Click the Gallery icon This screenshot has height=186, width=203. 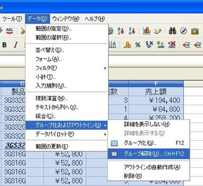pyautogui.click(x=195, y=31)
